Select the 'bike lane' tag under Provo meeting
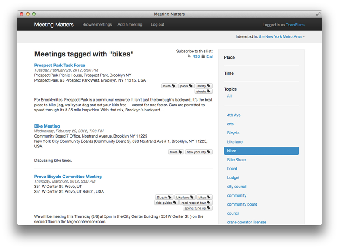 pyautogui.click(x=185, y=197)
